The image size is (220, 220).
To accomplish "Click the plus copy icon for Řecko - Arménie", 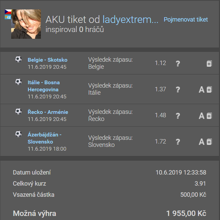I will click(x=209, y=116).
